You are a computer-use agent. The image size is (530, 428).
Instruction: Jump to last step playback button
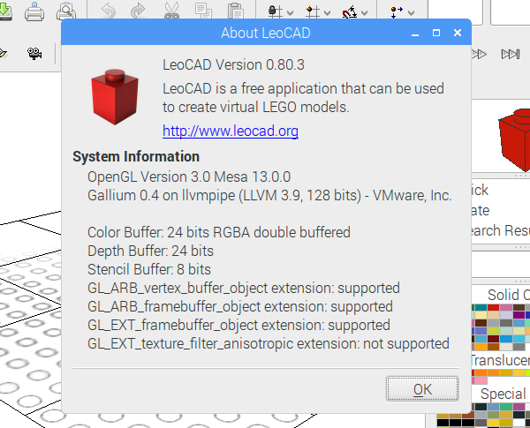pyautogui.click(x=511, y=54)
